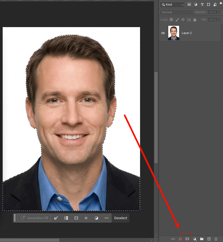Image resolution: width=223 pixels, height=242 pixels.
Task: Open more options via ellipsis on taskbar
Action: tap(107, 218)
